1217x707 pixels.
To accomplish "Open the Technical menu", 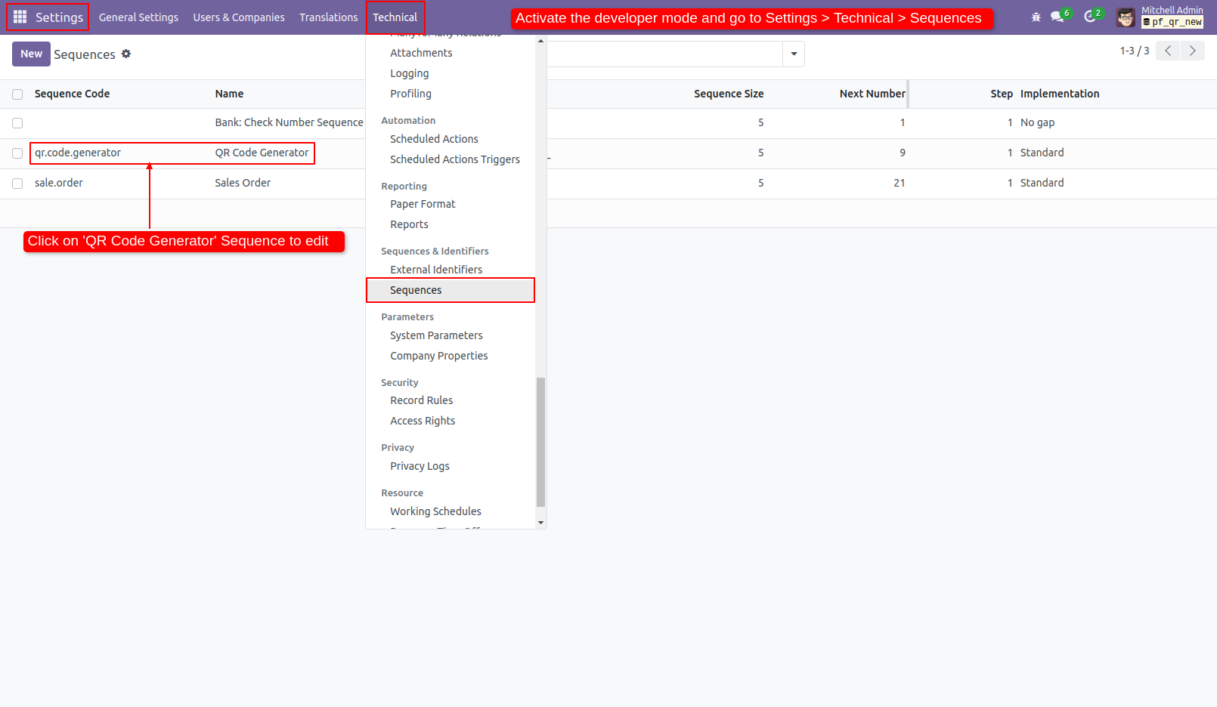I will (395, 17).
